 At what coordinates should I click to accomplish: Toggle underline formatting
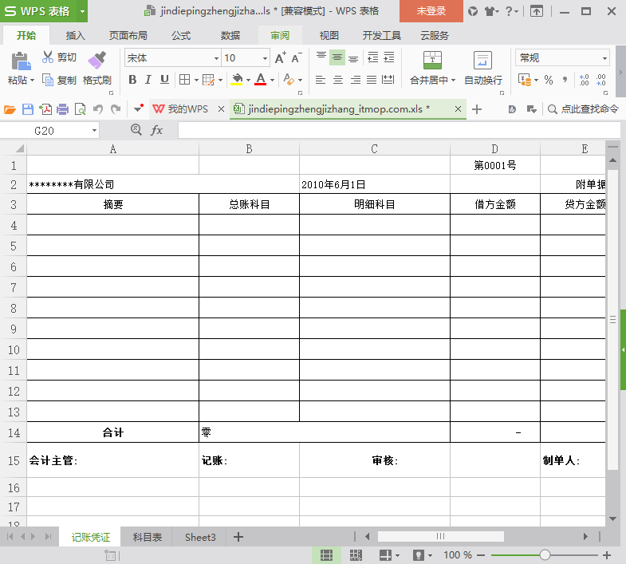tap(164, 80)
